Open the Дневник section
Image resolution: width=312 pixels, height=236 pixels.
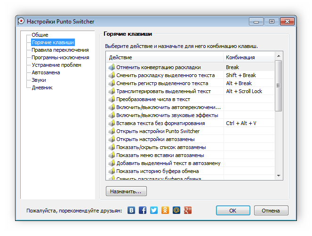click(42, 87)
